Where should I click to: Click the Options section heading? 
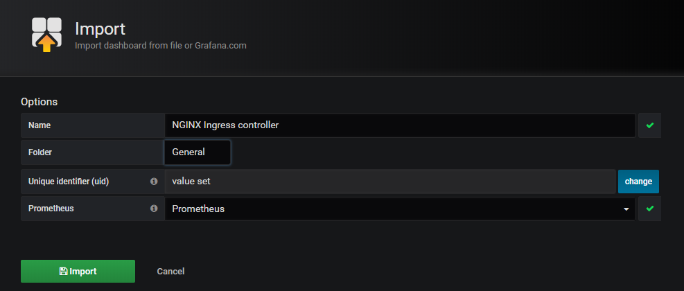pyautogui.click(x=40, y=102)
